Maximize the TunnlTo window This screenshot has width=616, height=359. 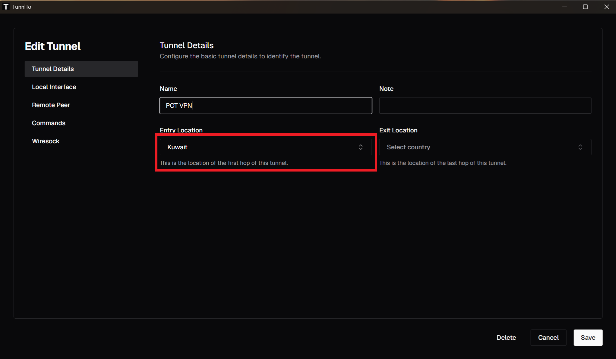click(x=585, y=7)
